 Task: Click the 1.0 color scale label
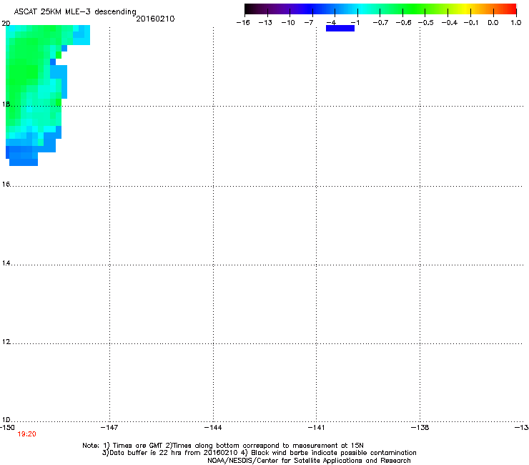(x=516, y=23)
